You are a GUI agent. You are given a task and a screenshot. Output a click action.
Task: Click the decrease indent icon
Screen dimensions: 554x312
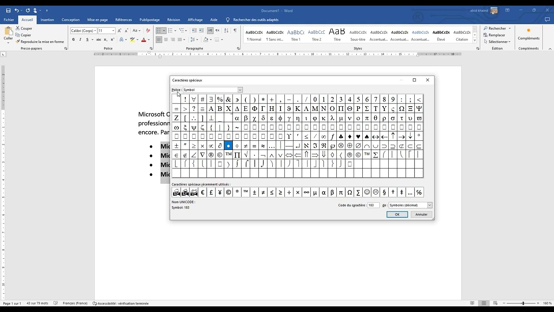(194, 31)
